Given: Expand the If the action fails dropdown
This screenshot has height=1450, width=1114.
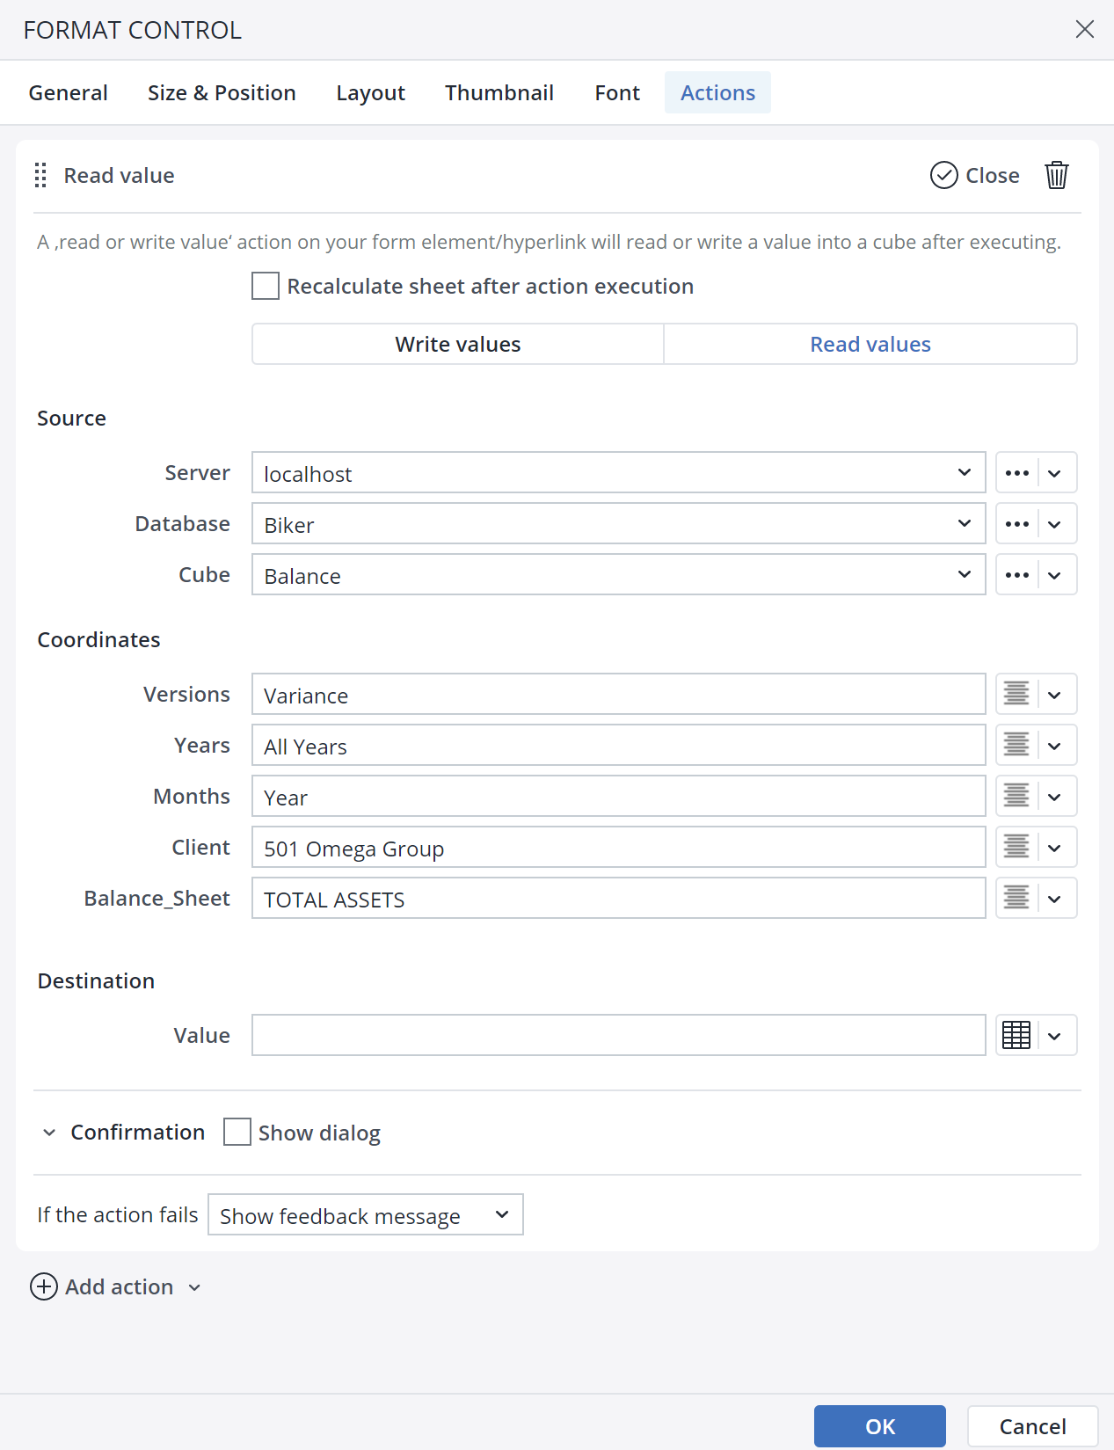Looking at the screenshot, I should (365, 1215).
